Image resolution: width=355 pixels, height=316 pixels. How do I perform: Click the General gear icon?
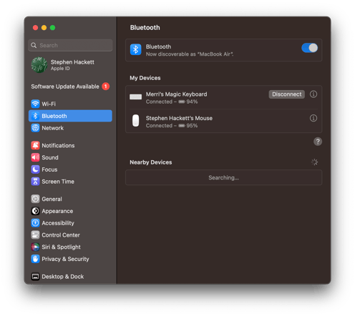coord(35,199)
